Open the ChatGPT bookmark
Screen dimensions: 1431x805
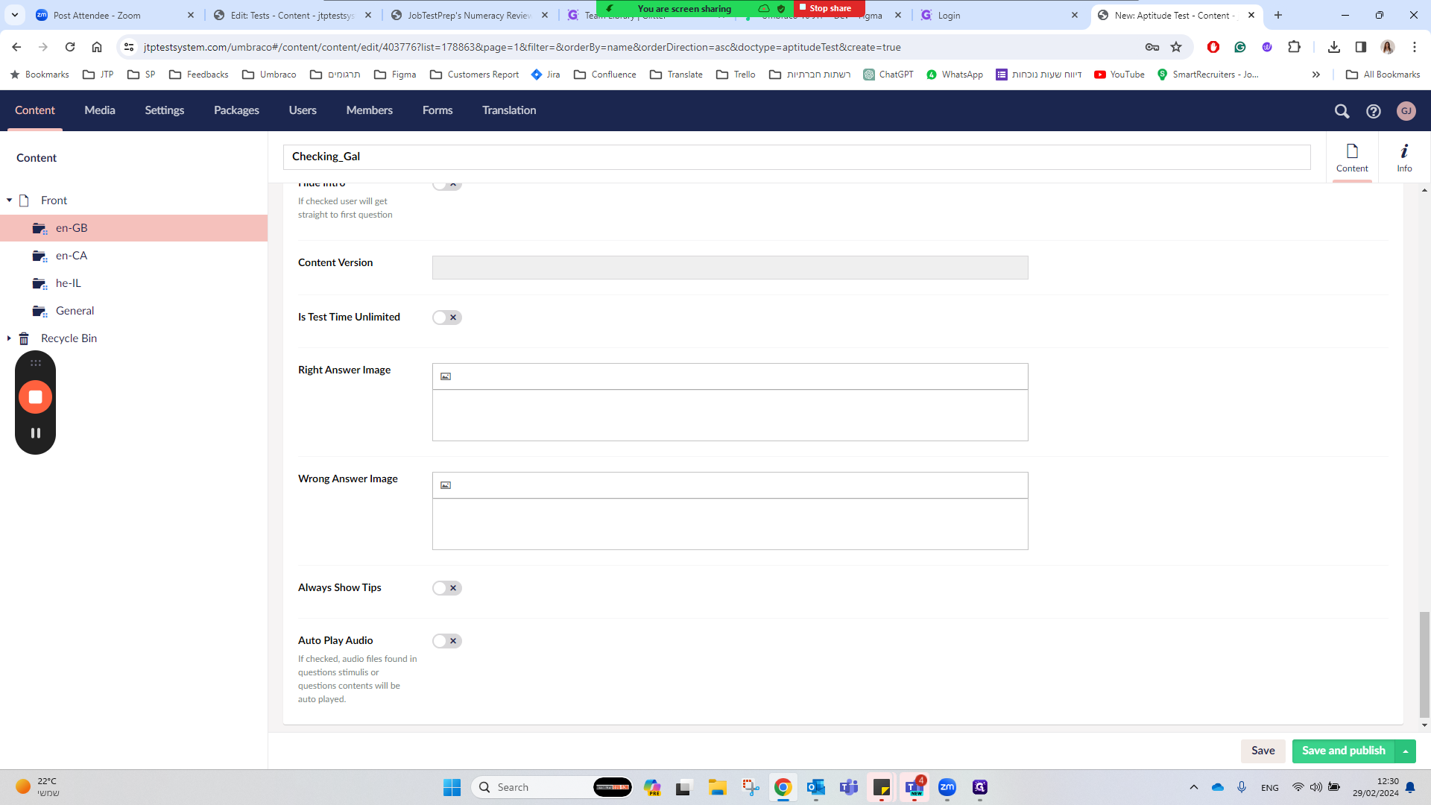[x=888, y=75]
